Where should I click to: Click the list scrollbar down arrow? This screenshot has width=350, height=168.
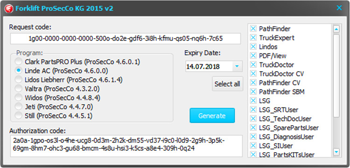pyautogui.click(x=336, y=152)
